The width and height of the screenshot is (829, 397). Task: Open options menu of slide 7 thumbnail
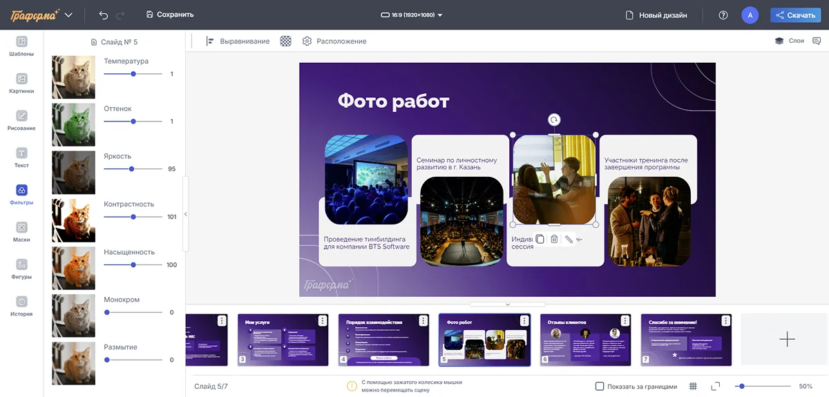pos(726,321)
